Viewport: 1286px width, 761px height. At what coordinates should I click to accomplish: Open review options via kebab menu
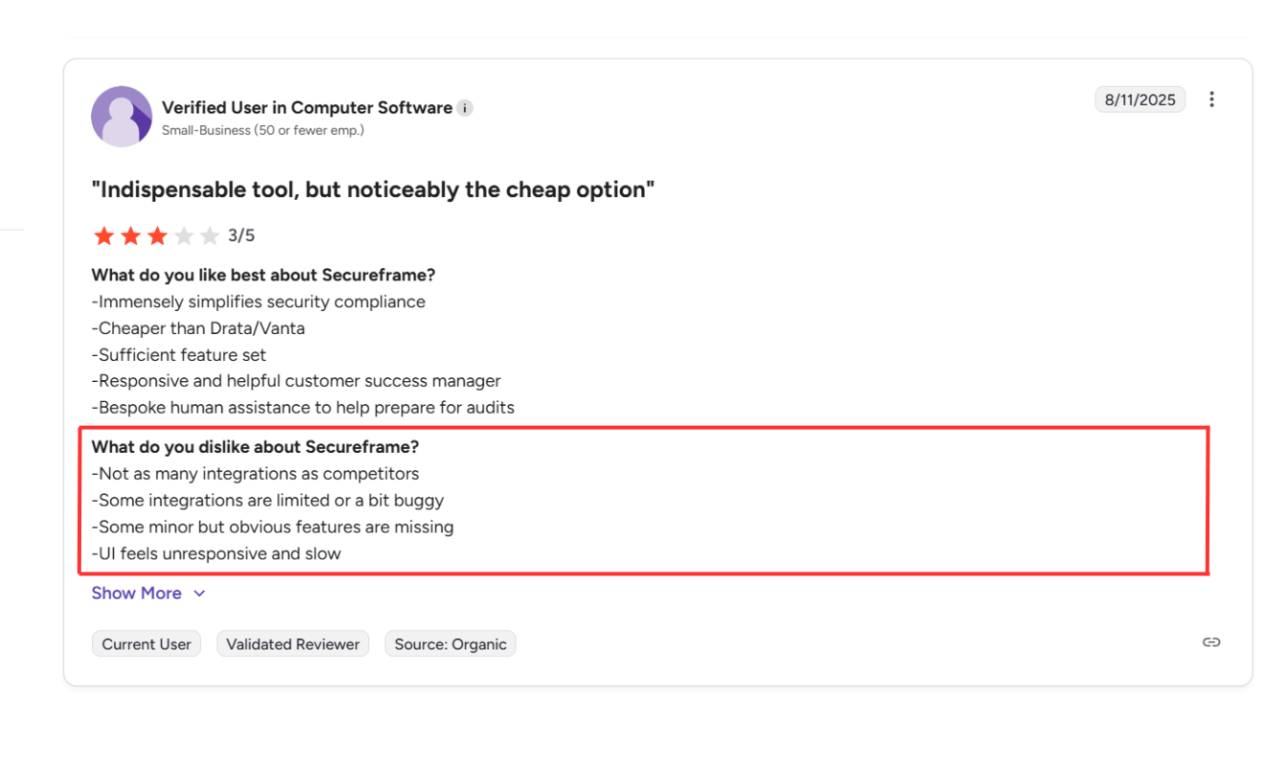click(1211, 99)
